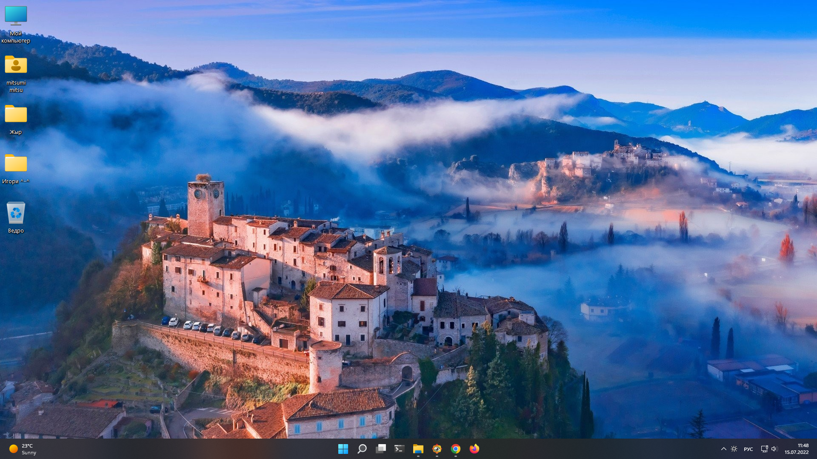Screen dimensions: 817x459
Task: Click the volume speaker icon
Action: point(774,449)
